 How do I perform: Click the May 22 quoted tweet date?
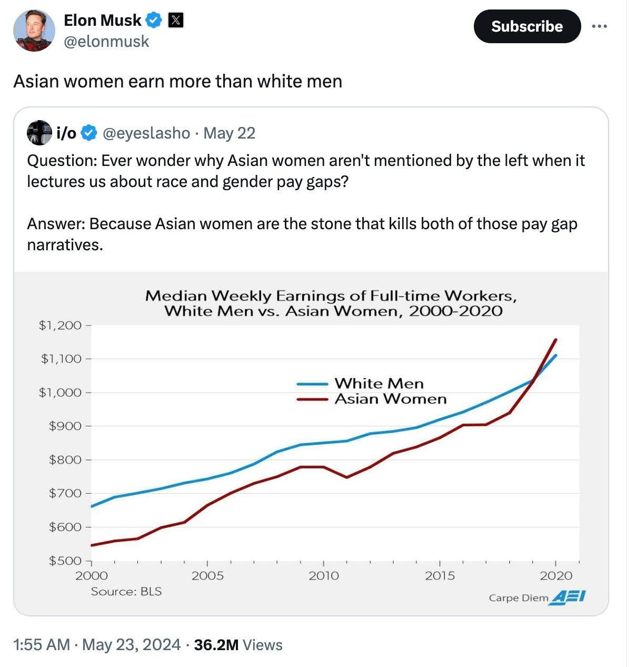229,133
